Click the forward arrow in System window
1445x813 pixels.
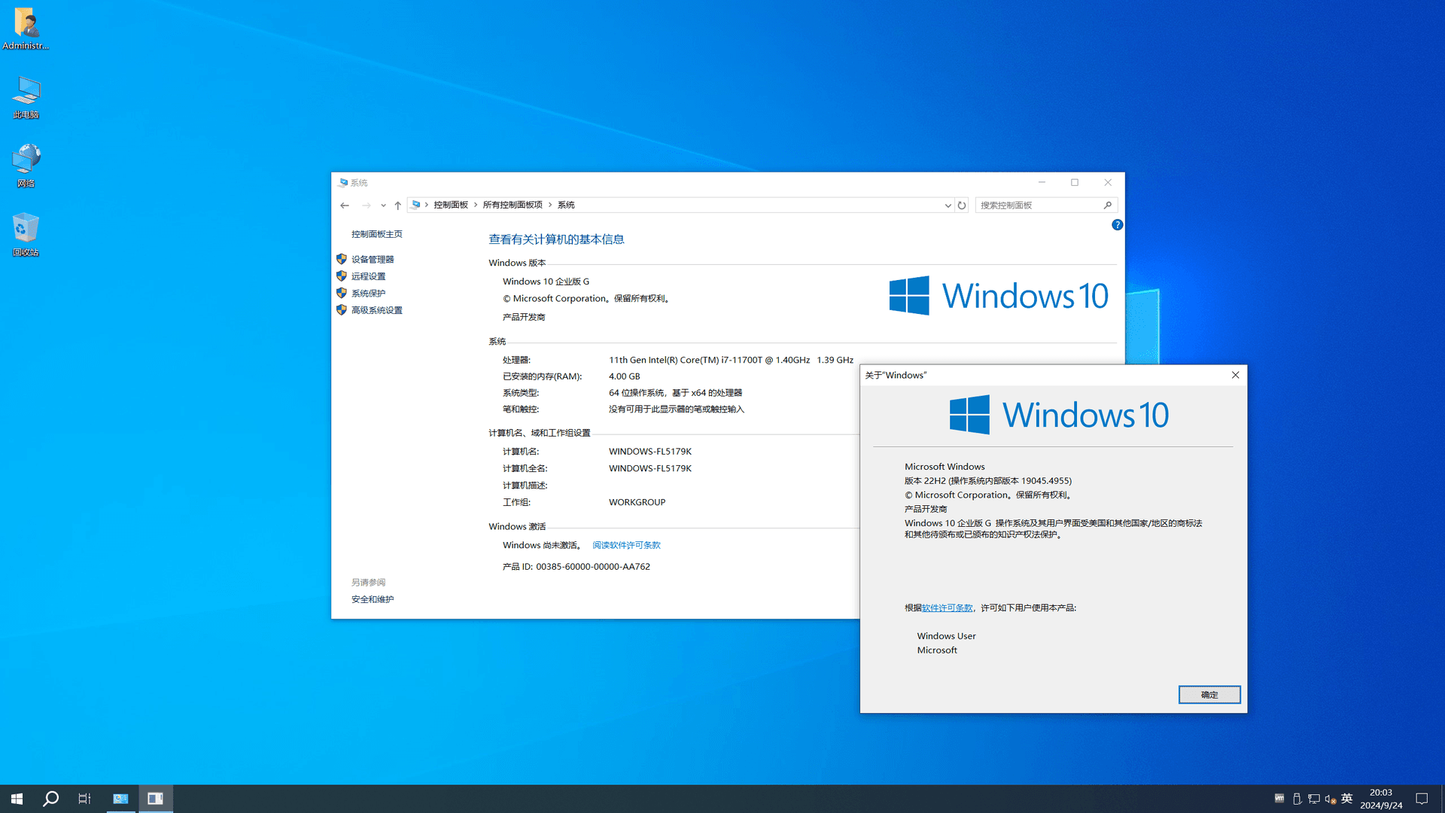coord(367,205)
